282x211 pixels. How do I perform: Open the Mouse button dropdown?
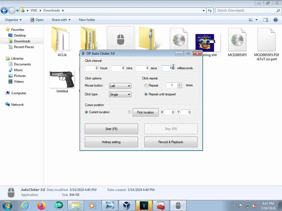point(120,86)
